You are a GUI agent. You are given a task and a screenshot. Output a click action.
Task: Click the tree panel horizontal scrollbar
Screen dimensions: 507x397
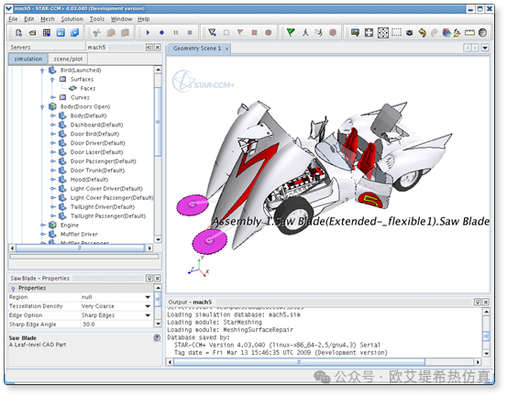[80, 248]
